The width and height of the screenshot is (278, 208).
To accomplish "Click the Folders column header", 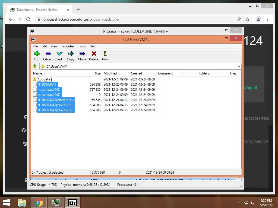I will (x=197, y=73).
